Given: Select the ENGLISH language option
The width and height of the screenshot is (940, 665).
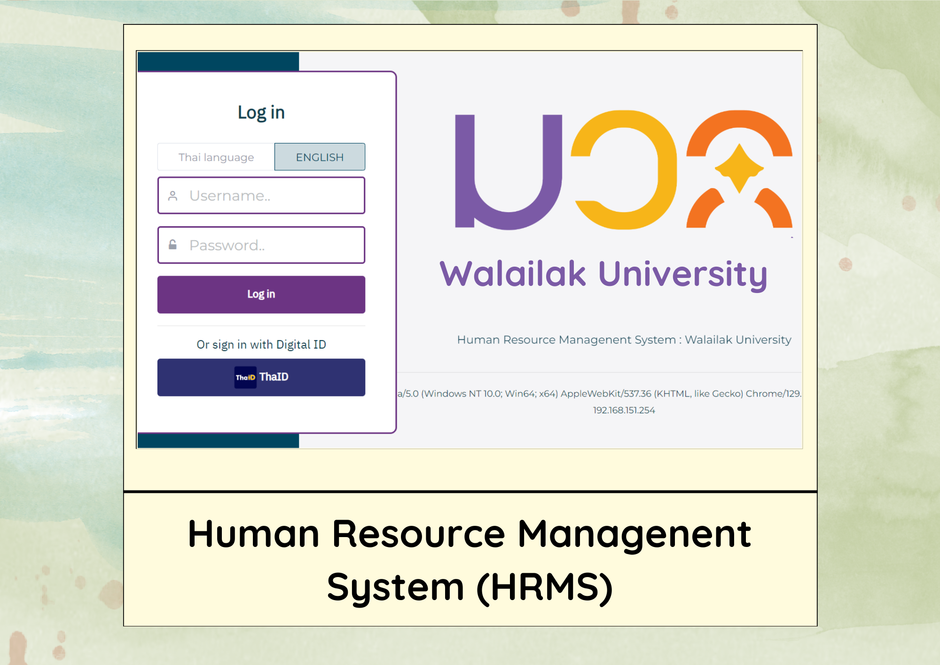Looking at the screenshot, I should coord(320,157).
